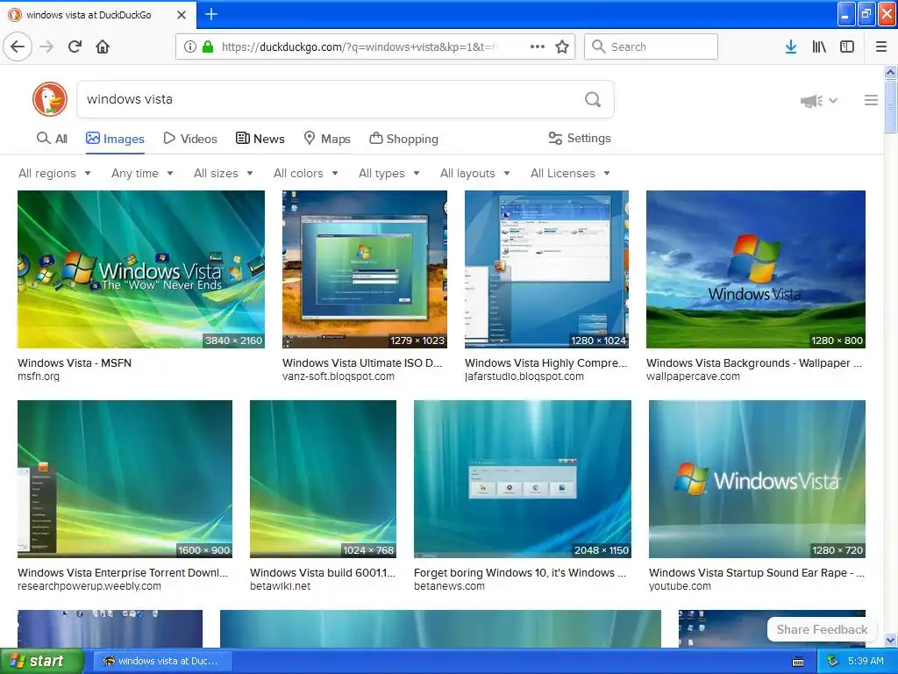View site information icon in address bar
The image size is (898, 674).
coord(189,47)
